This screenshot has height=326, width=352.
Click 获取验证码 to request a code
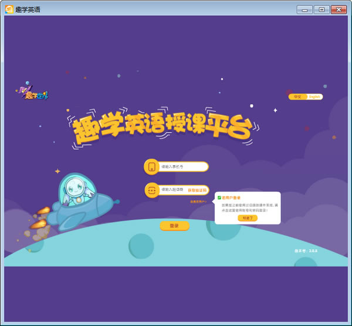(x=197, y=190)
